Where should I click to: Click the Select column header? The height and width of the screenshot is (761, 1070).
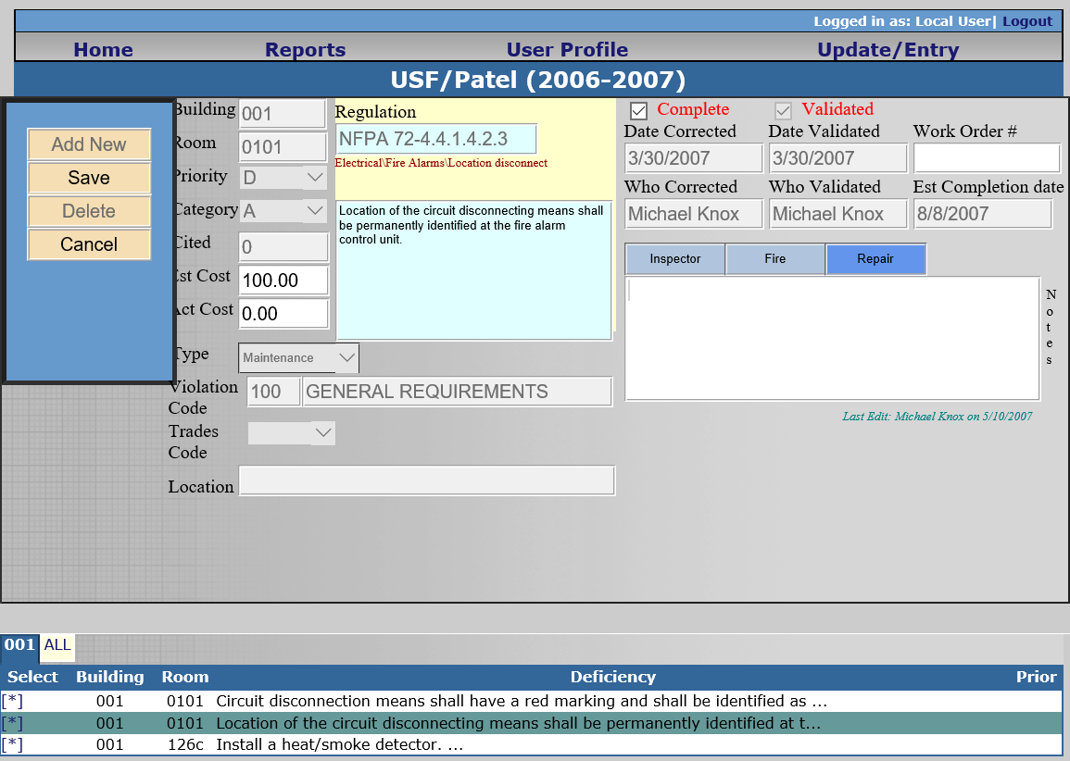point(32,677)
